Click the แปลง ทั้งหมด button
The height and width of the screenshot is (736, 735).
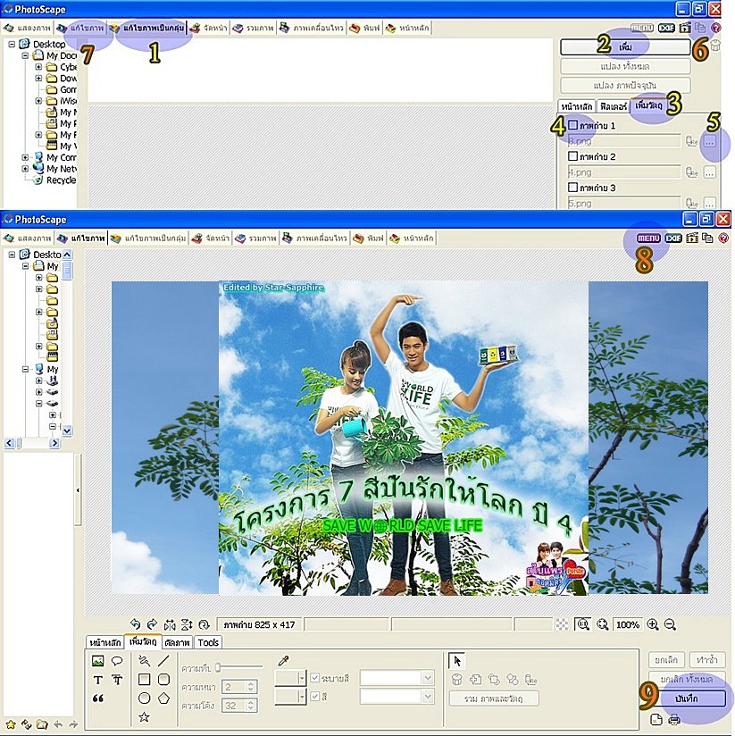click(625, 66)
